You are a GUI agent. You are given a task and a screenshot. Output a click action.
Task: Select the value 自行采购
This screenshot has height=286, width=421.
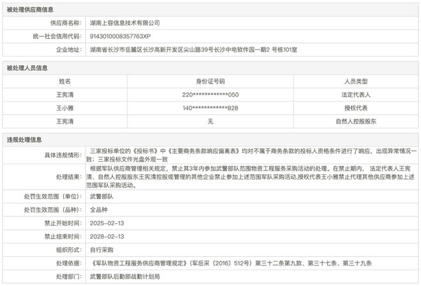point(101,250)
